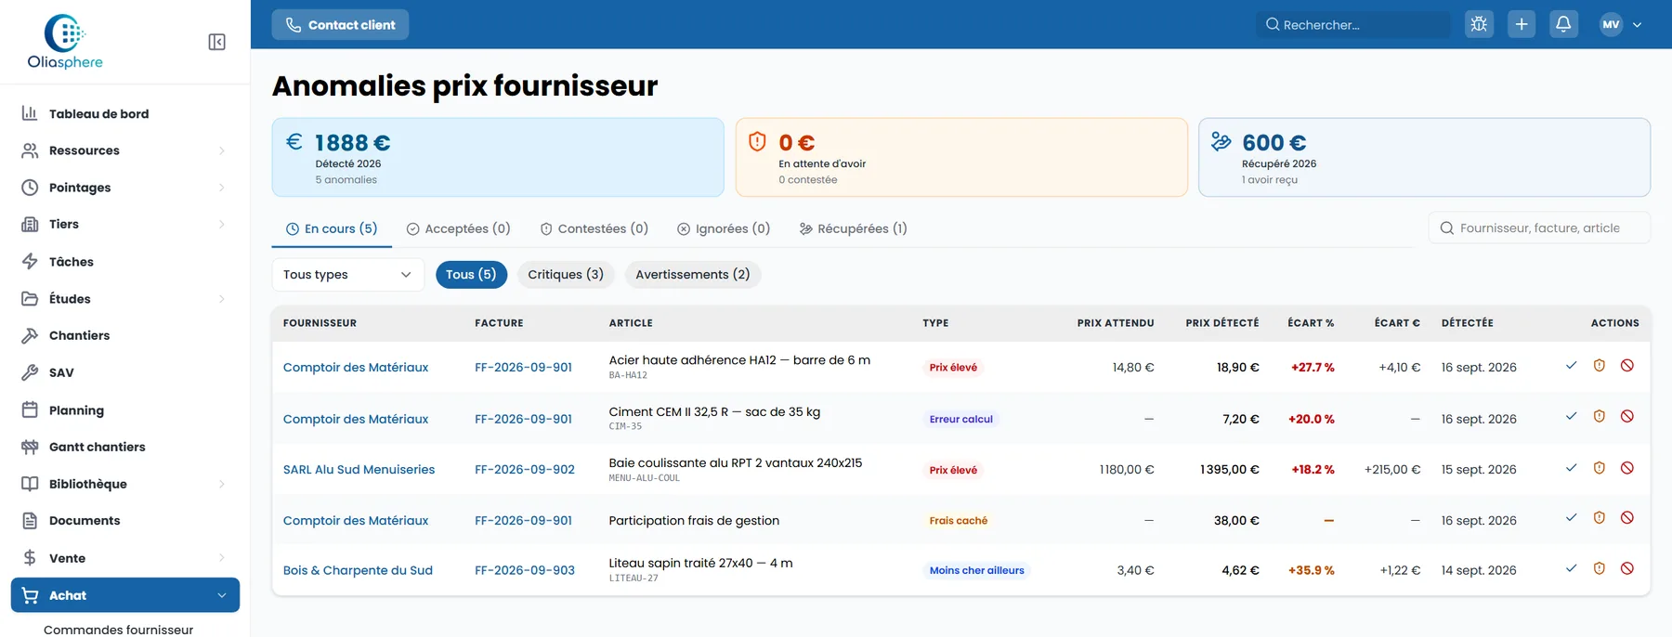The image size is (1672, 637).
Task: Ignore the Liteau sapin traité anomaly
Action: 1627,568
